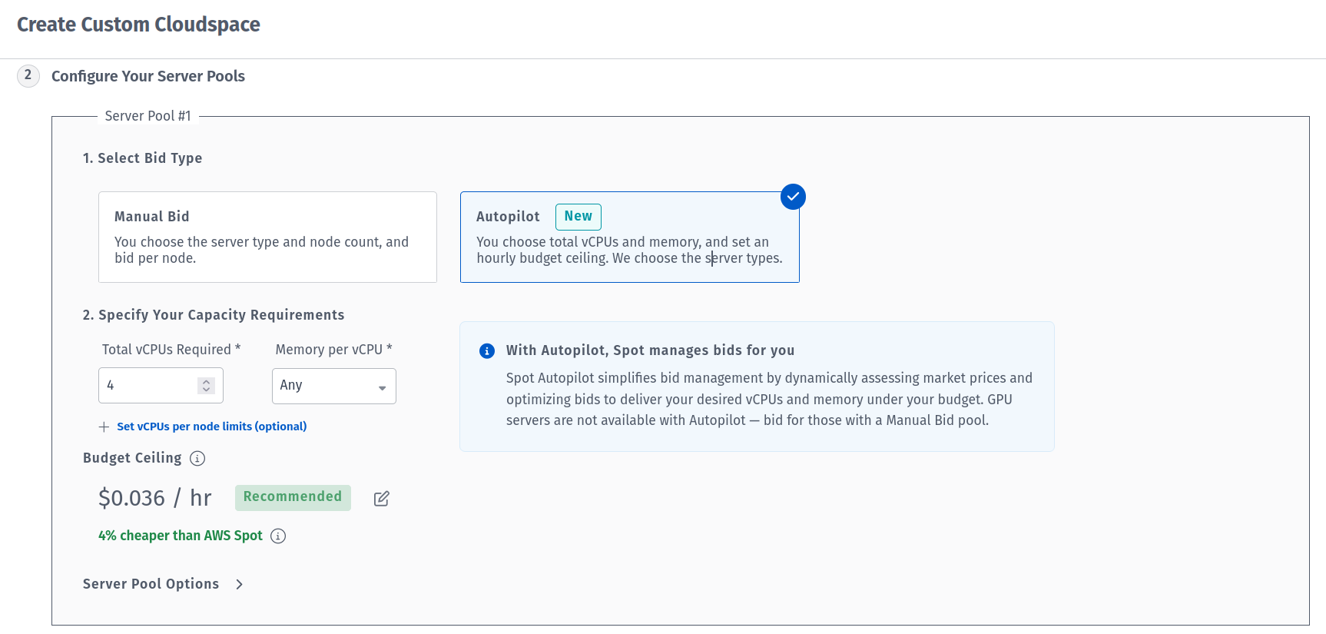Viewport: 1326px width, 634px height.
Task: Select the Manual Bid option card
Action: 267,237
